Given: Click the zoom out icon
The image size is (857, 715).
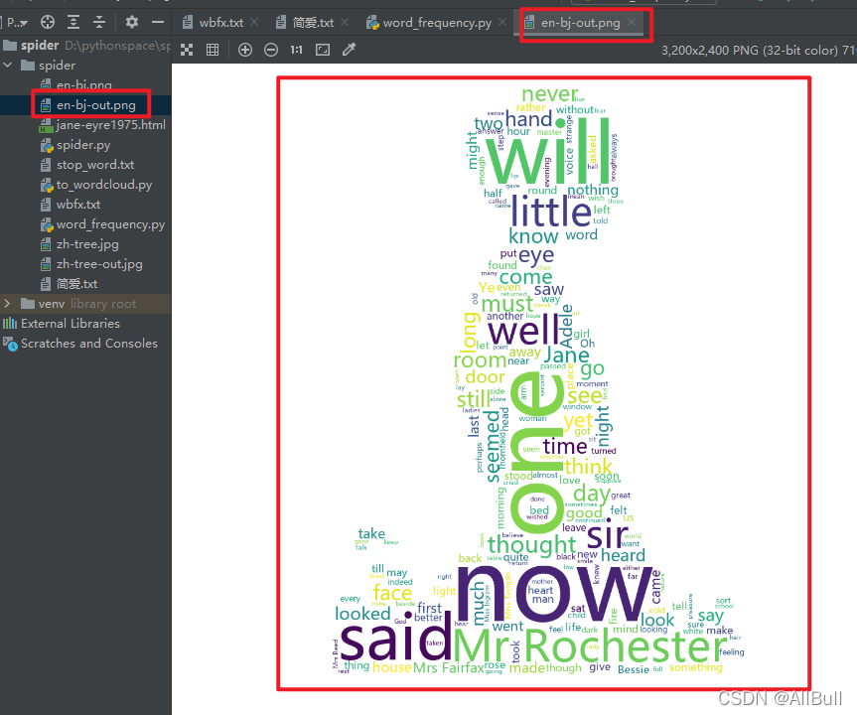Looking at the screenshot, I should coord(271,50).
